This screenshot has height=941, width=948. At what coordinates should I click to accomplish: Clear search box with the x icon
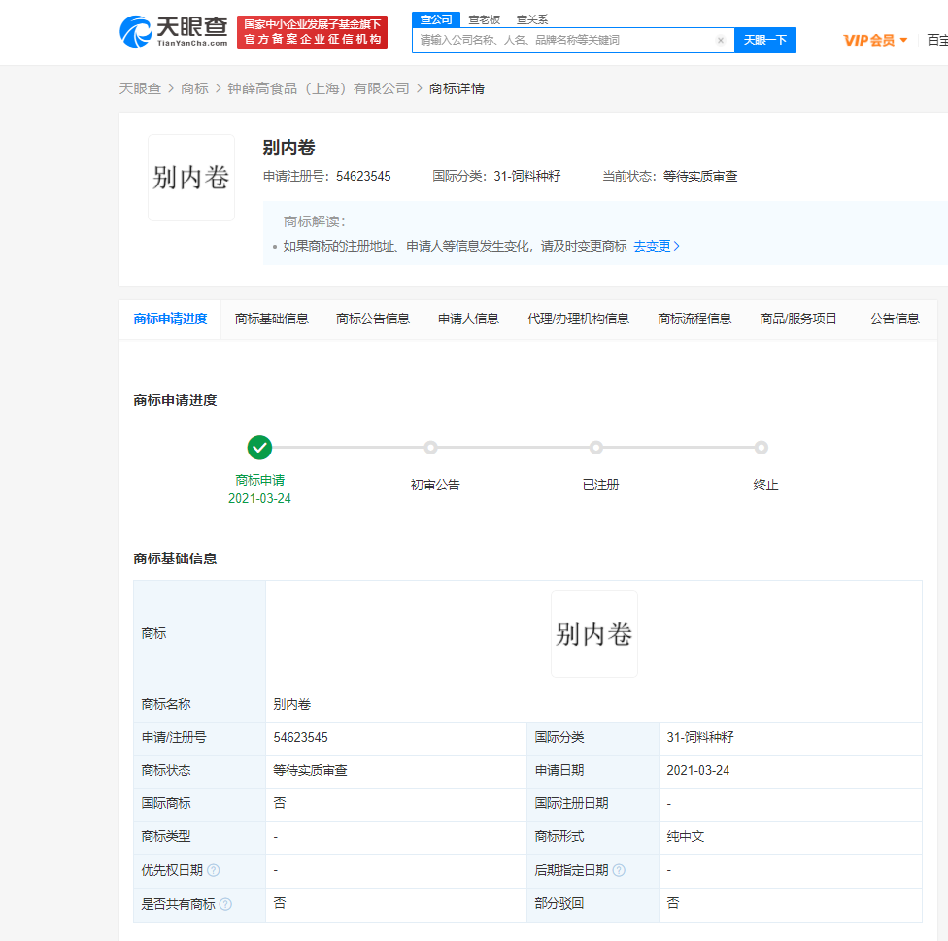(x=720, y=41)
